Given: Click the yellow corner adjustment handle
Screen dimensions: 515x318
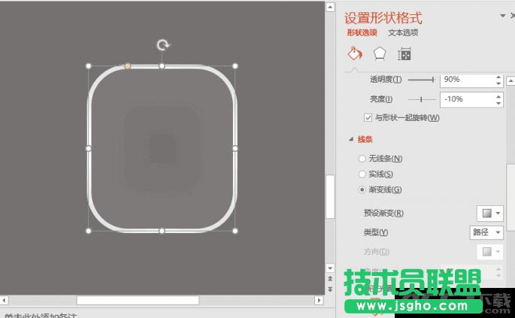Looking at the screenshot, I should point(128,66).
